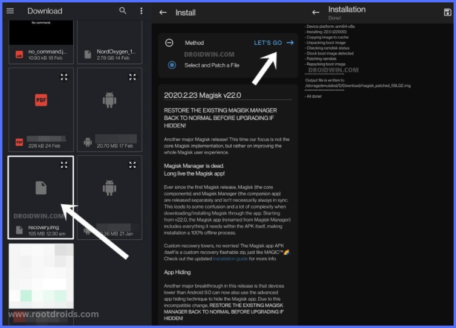
Task: Go back from the Install screen
Action: (x=163, y=13)
